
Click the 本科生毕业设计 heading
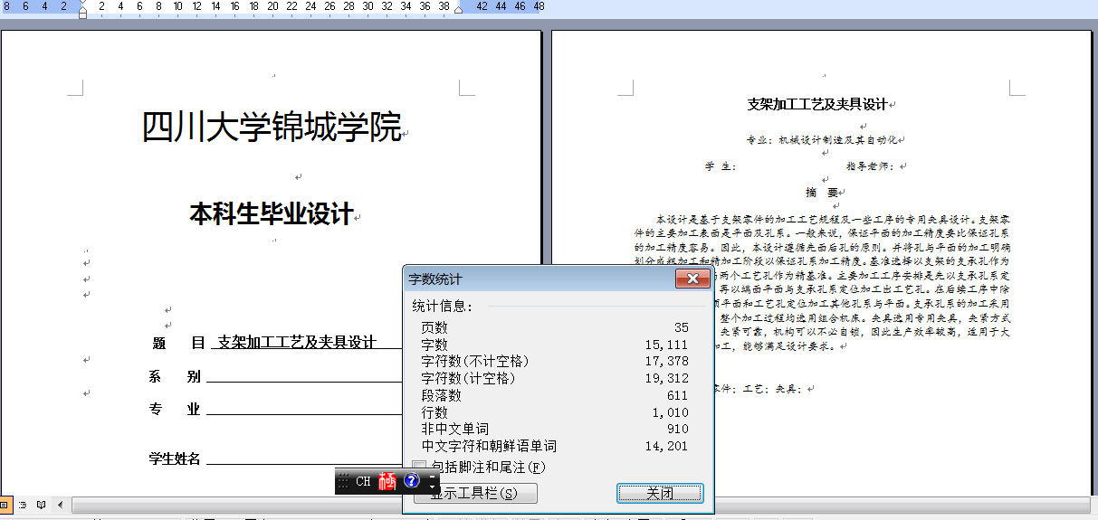tap(271, 214)
